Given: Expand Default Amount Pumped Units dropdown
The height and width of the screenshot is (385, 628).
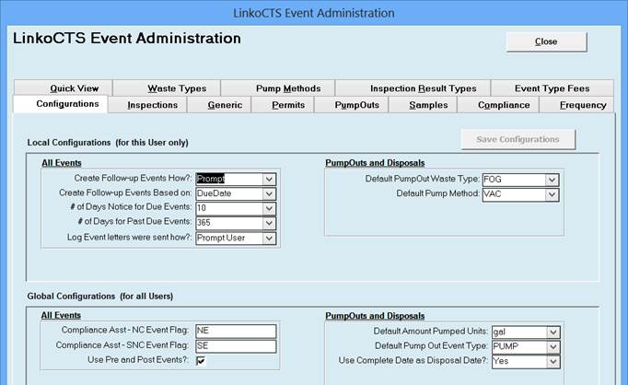Looking at the screenshot, I should (552, 332).
